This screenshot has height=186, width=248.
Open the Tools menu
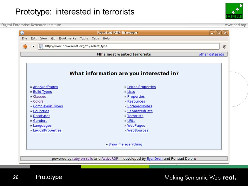pos(84,38)
